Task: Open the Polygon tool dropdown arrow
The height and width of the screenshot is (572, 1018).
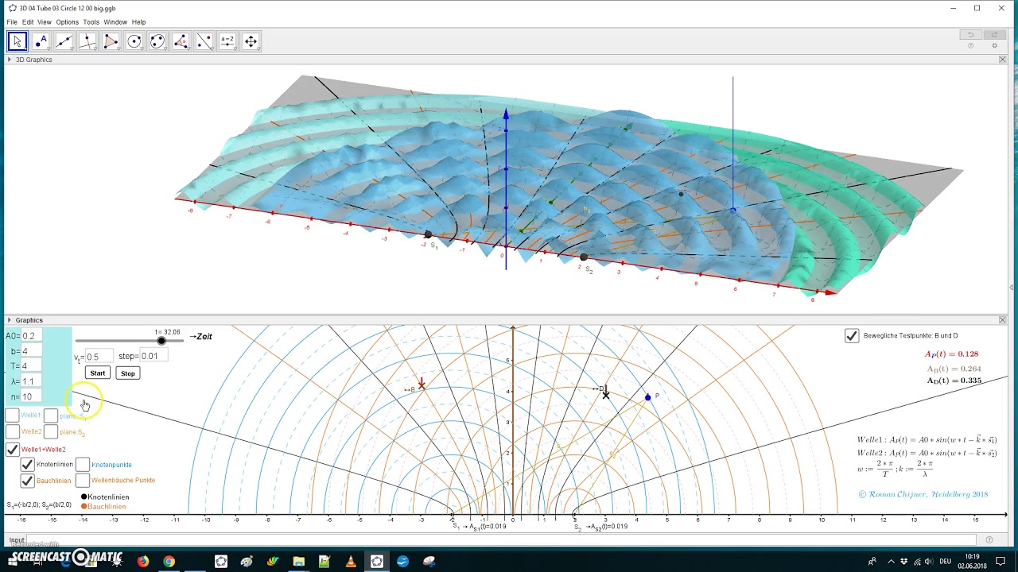Action: [x=118, y=49]
